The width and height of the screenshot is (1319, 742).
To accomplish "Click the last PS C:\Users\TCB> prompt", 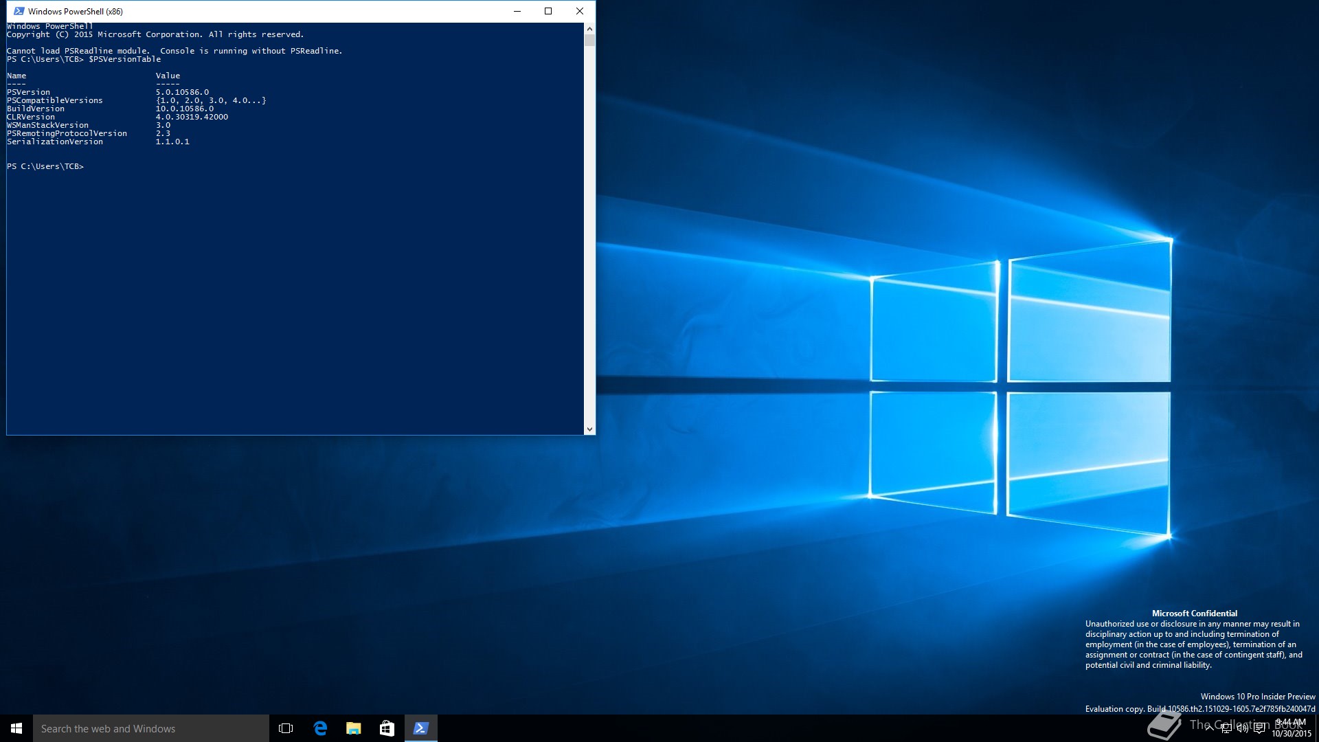I will 45,166.
